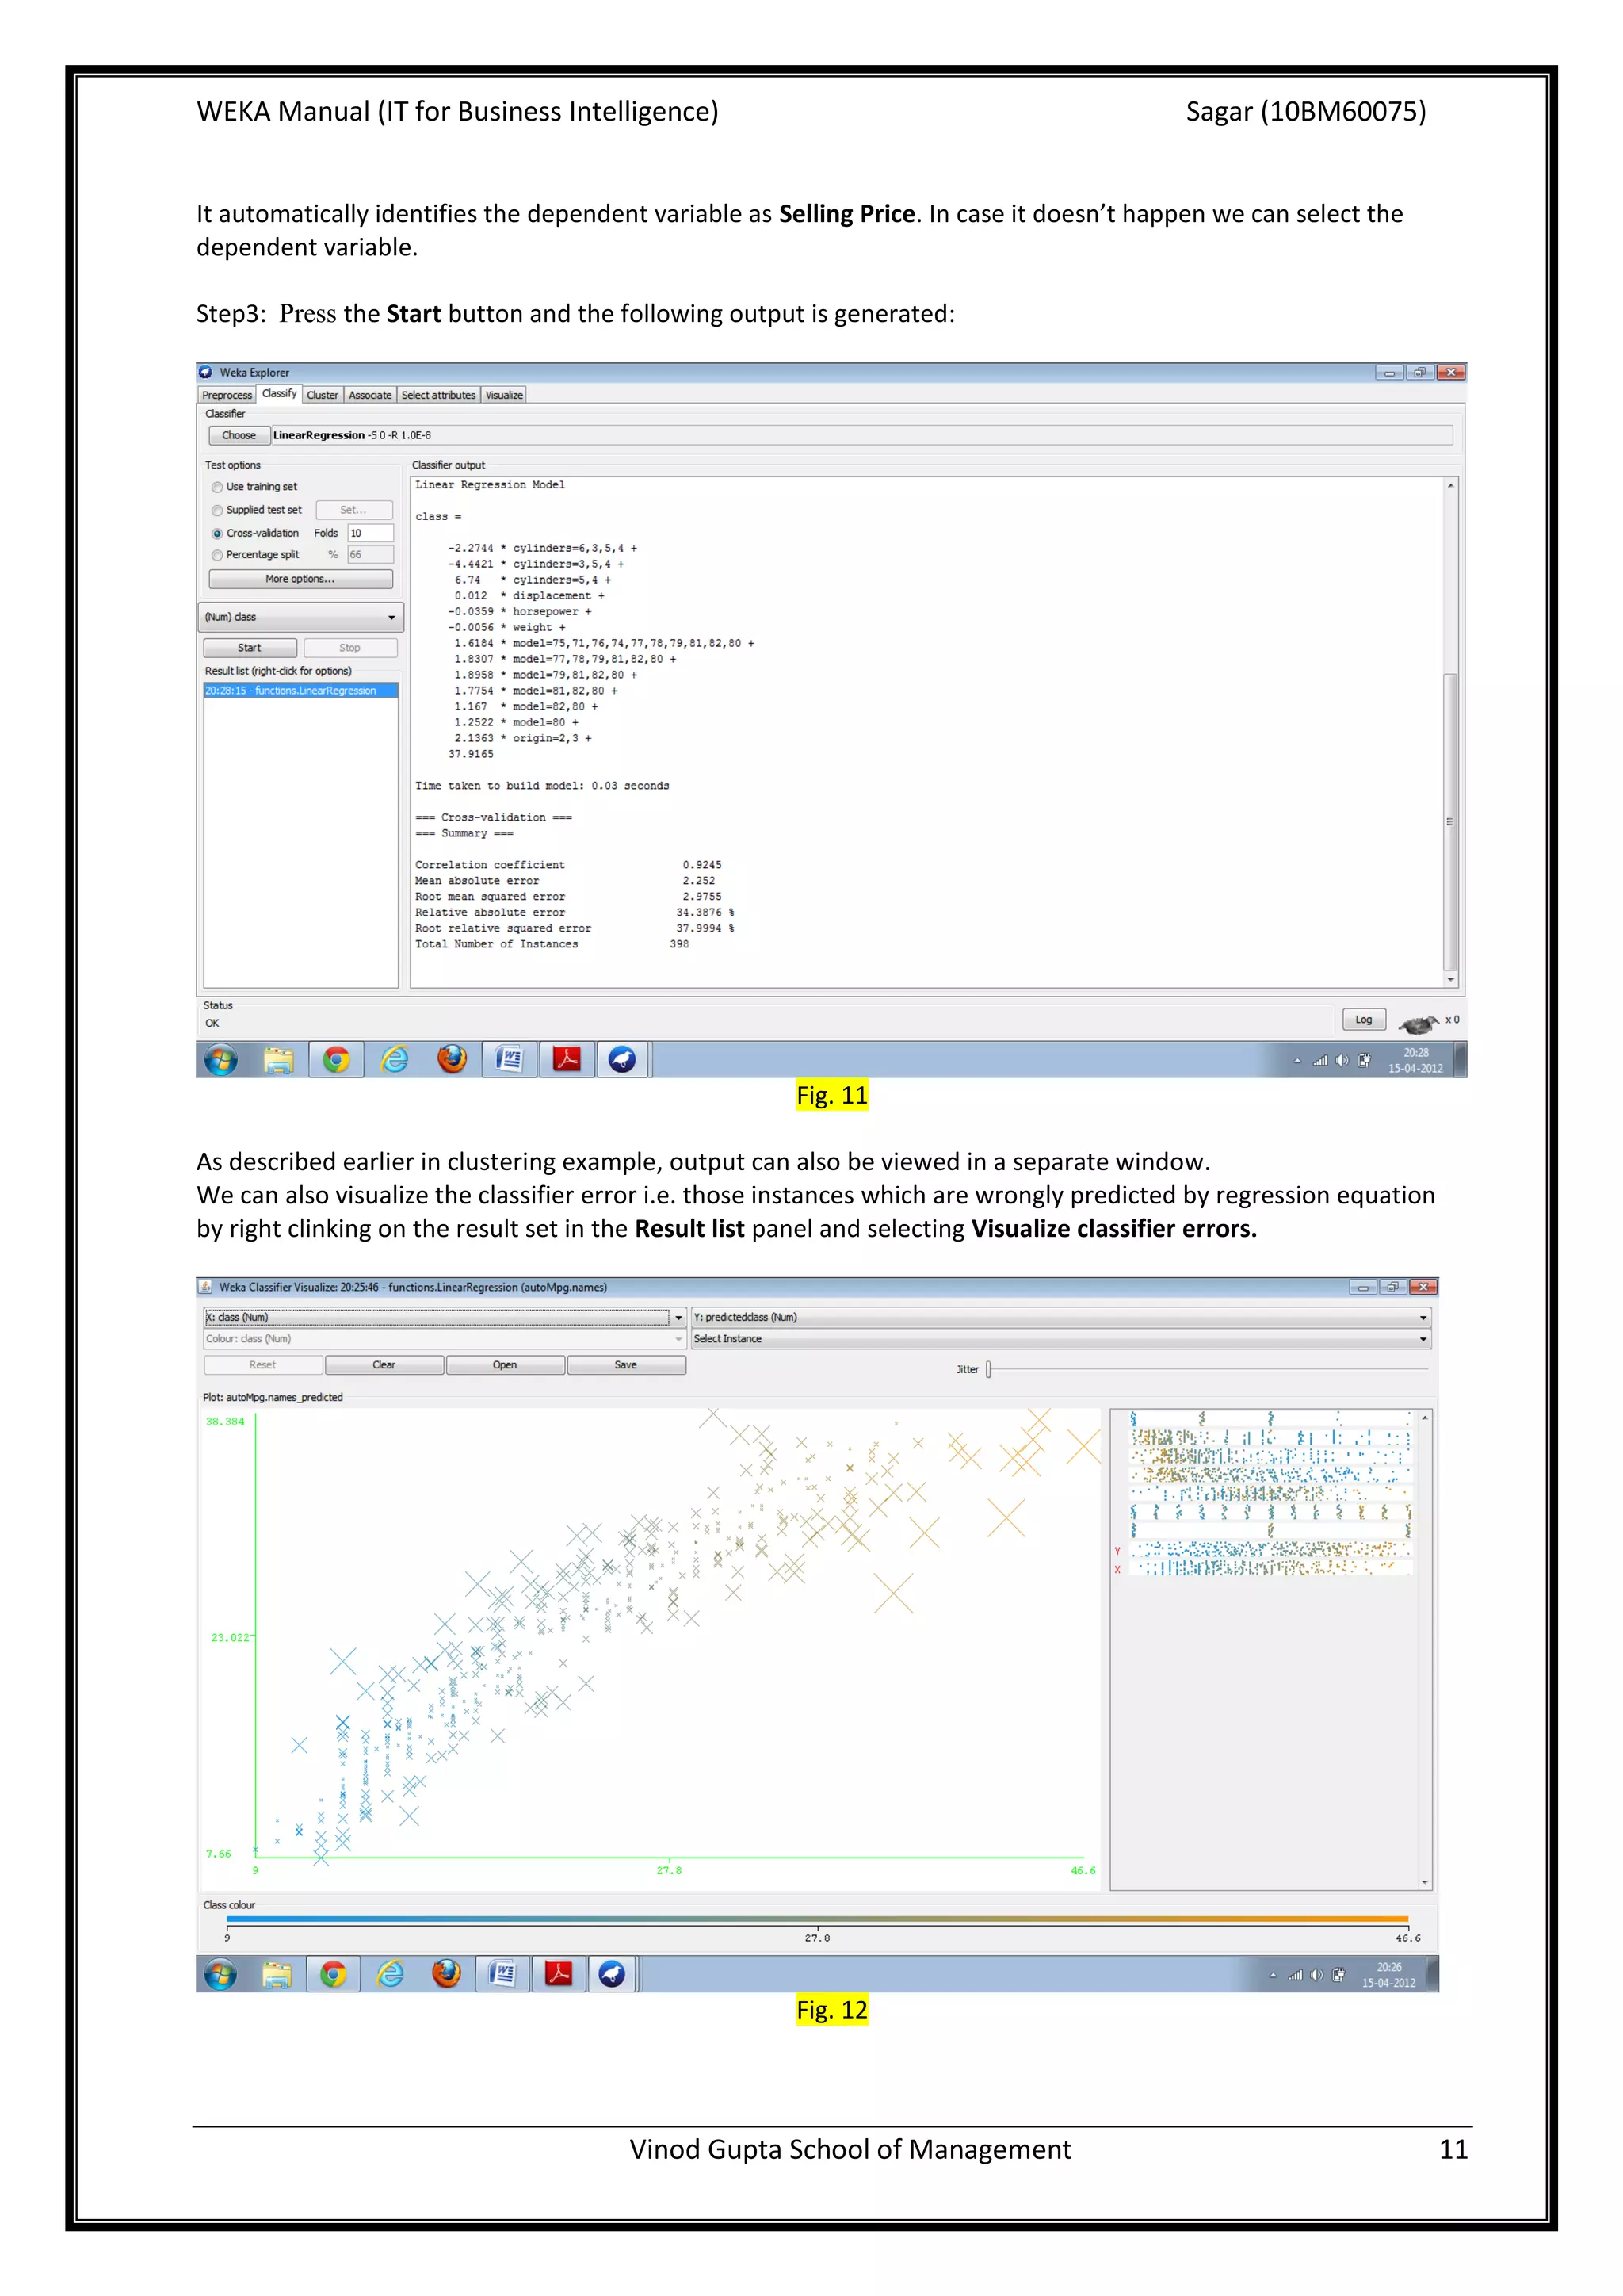The width and height of the screenshot is (1623, 2296).
Task: Open More options... dialog
Action: [x=301, y=579]
